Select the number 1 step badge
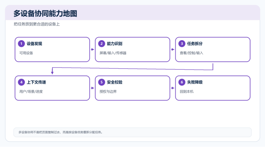 21,44
